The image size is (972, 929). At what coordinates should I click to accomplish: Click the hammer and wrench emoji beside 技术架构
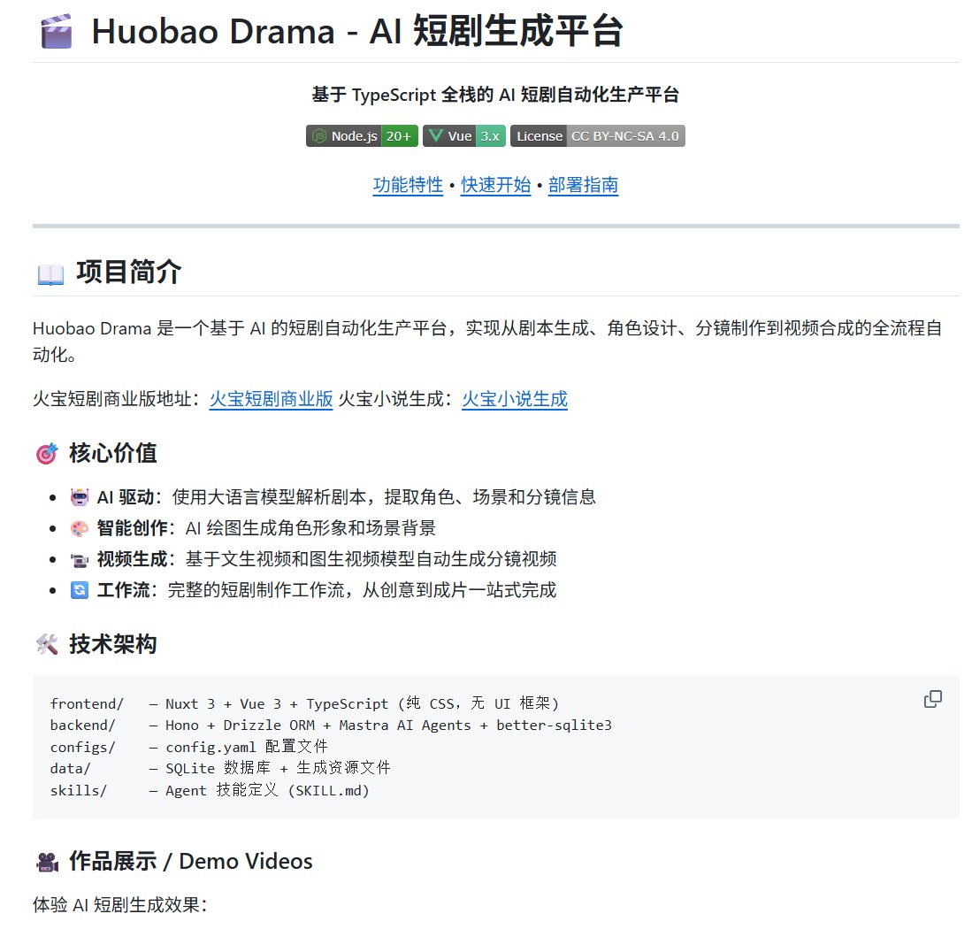pyautogui.click(x=47, y=644)
